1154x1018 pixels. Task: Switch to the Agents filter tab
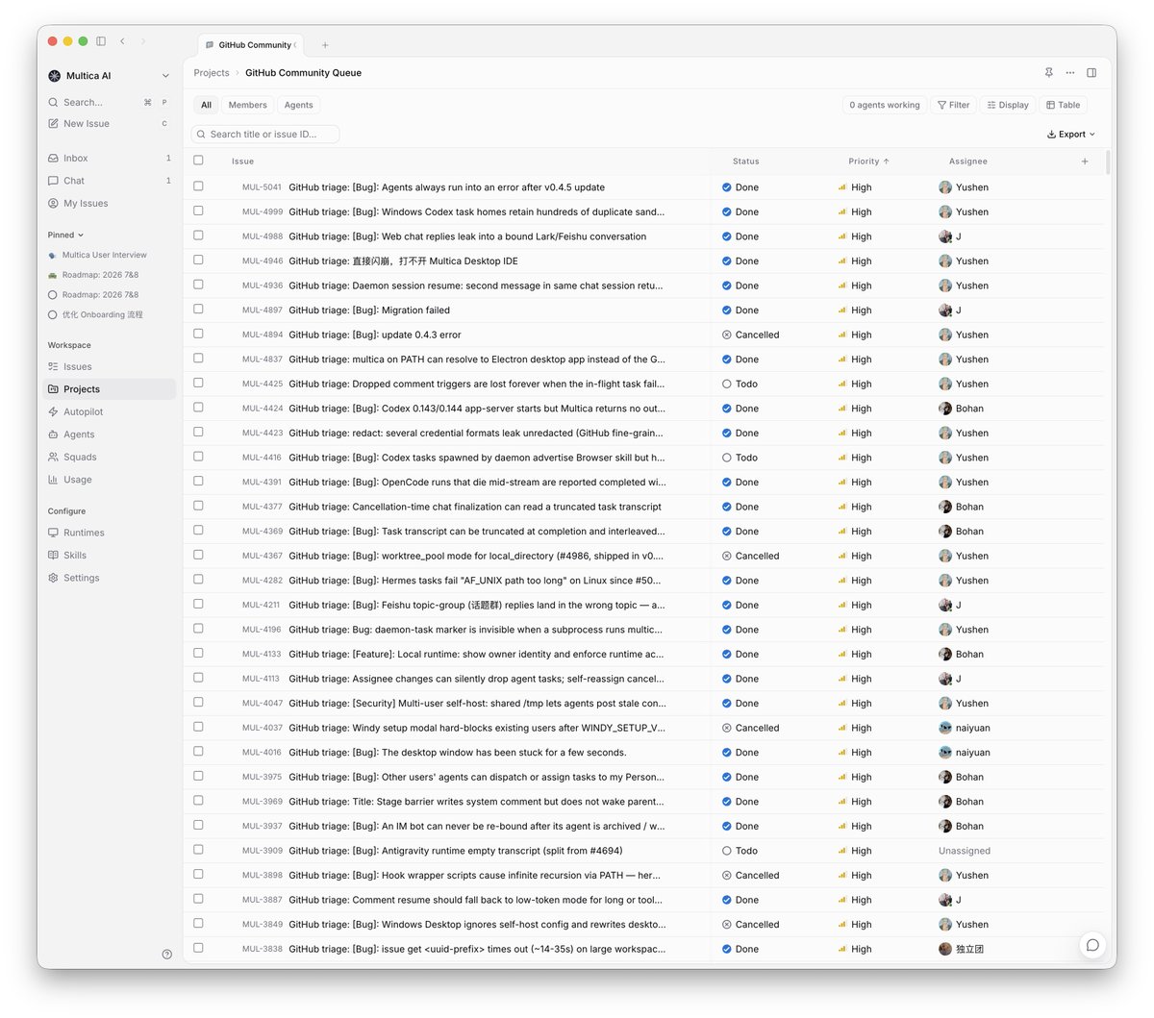point(298,105)
